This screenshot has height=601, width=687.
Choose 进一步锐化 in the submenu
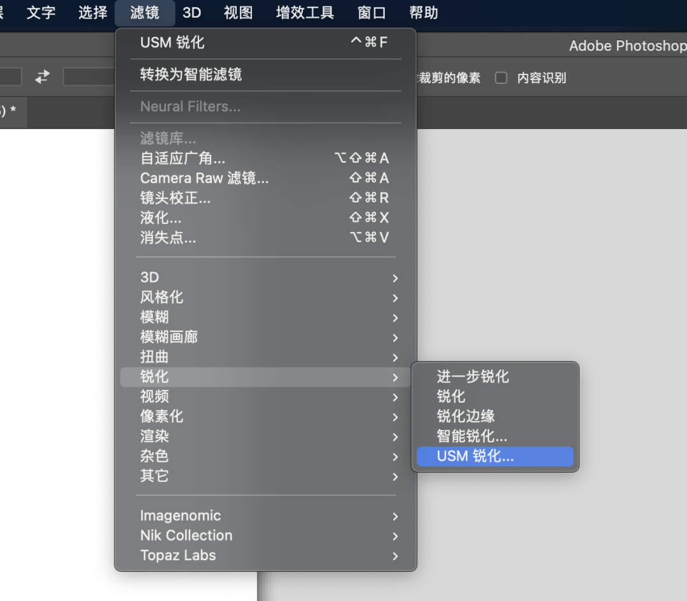[495, 376]
